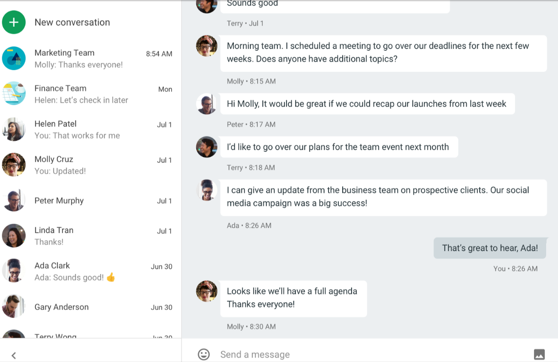
Task: Open the Marketing Team conversation
Action: 88,59
